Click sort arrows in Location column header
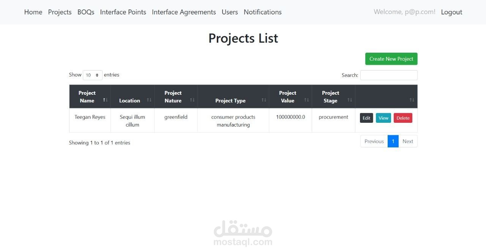Image resolution: width=486 pixels, height=252 pixels. point(149,100)
